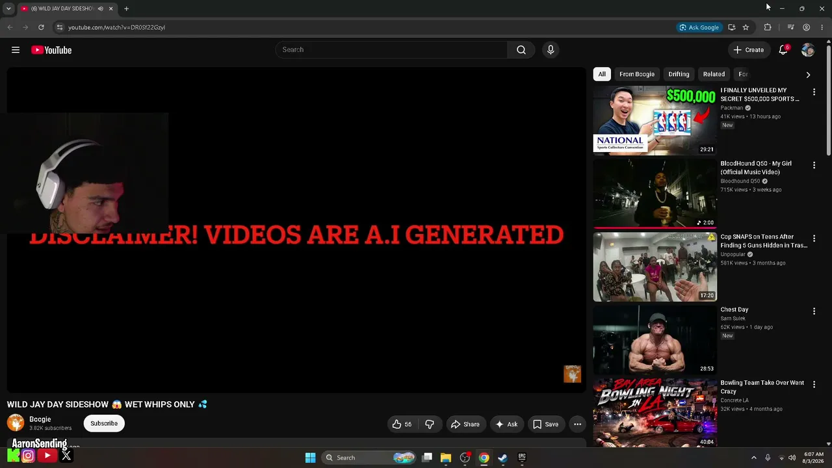Open Bowling Team Take Over Went Crazy title
This screenshot has height=468, width=832.
(762, 387)
